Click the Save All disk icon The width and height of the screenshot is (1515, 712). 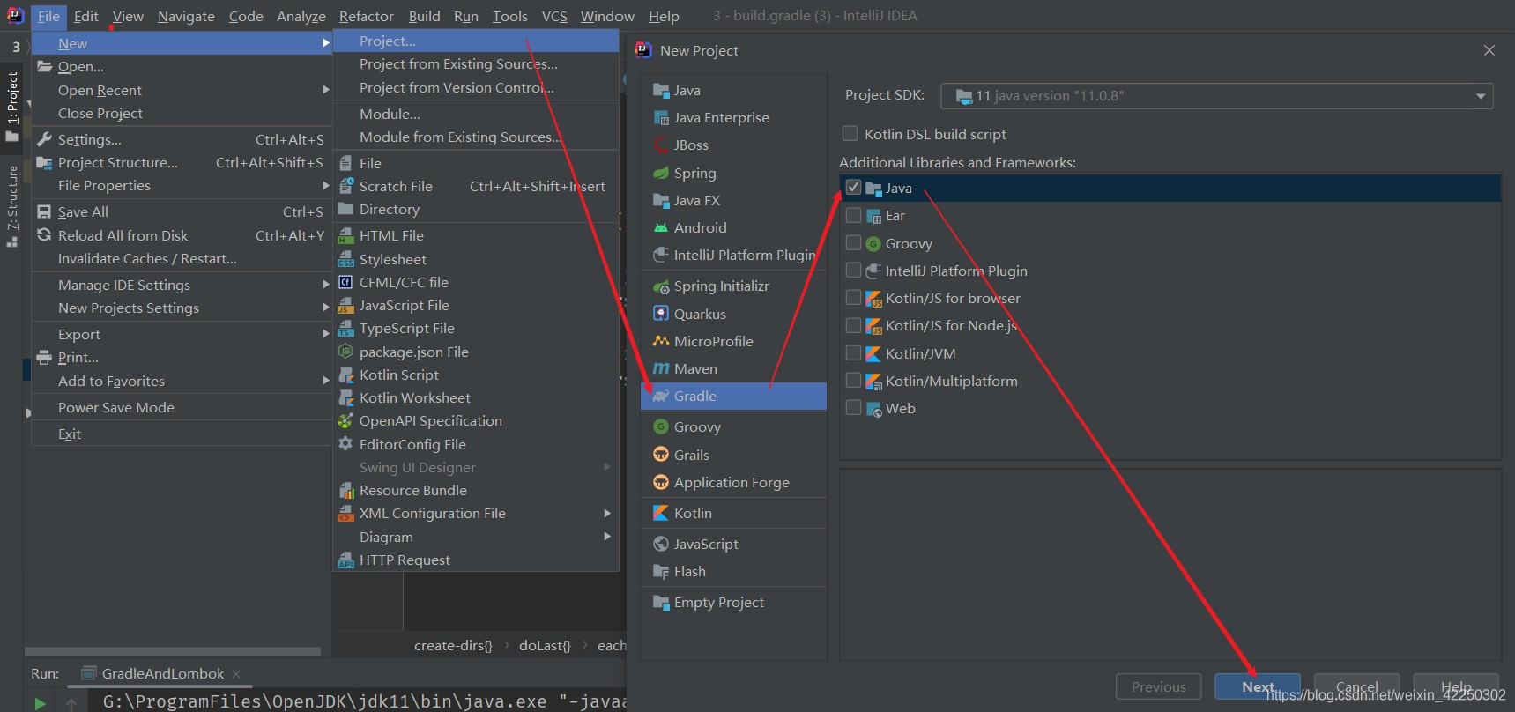coord(44,211)
